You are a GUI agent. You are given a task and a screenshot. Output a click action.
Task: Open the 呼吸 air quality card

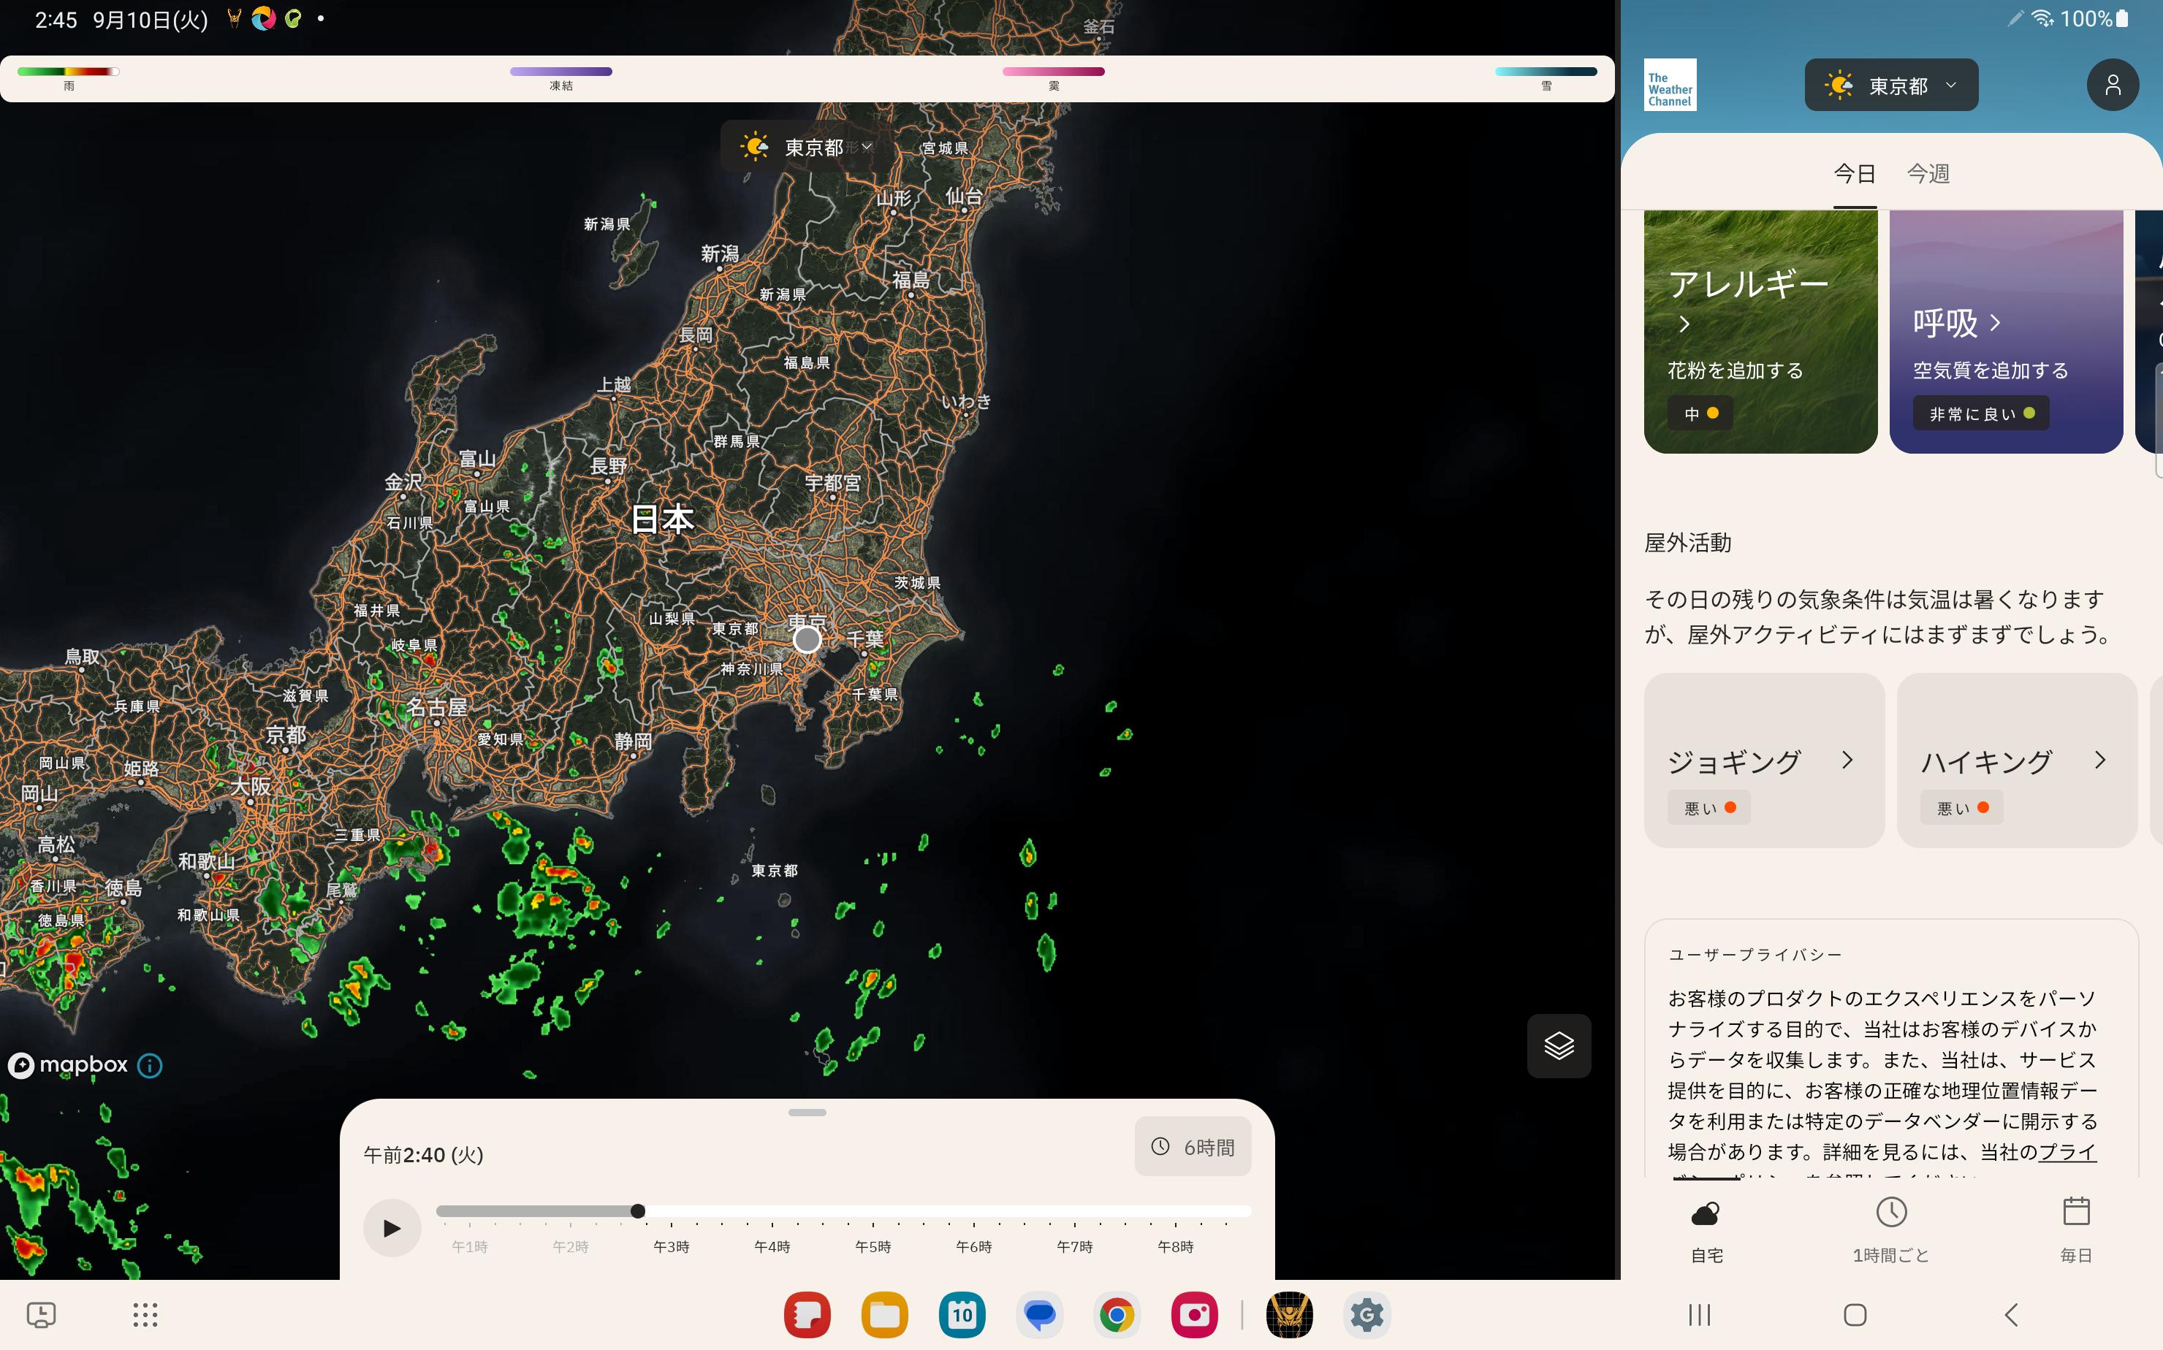(x=2006, y=332)
